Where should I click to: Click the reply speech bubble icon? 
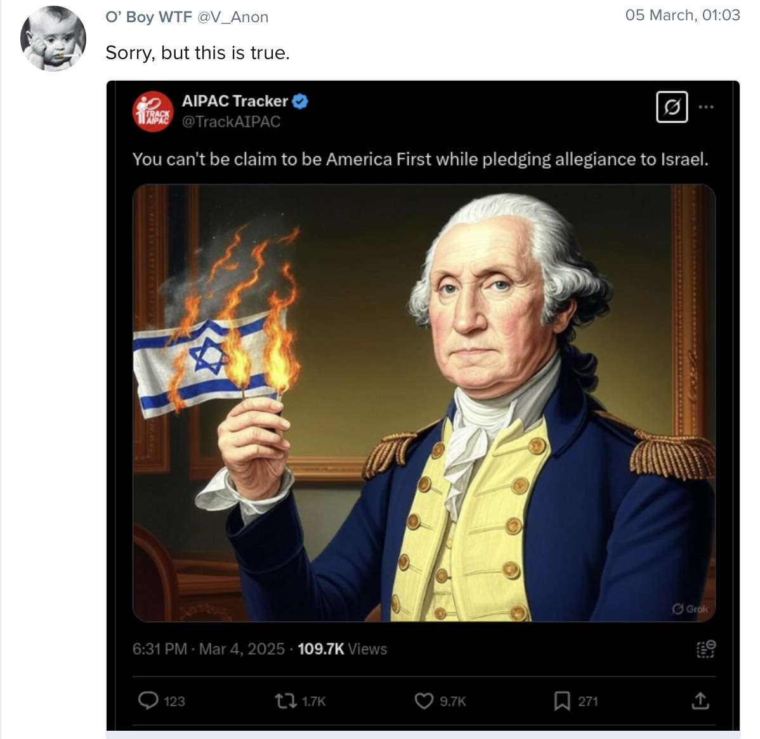coord(148,701)
